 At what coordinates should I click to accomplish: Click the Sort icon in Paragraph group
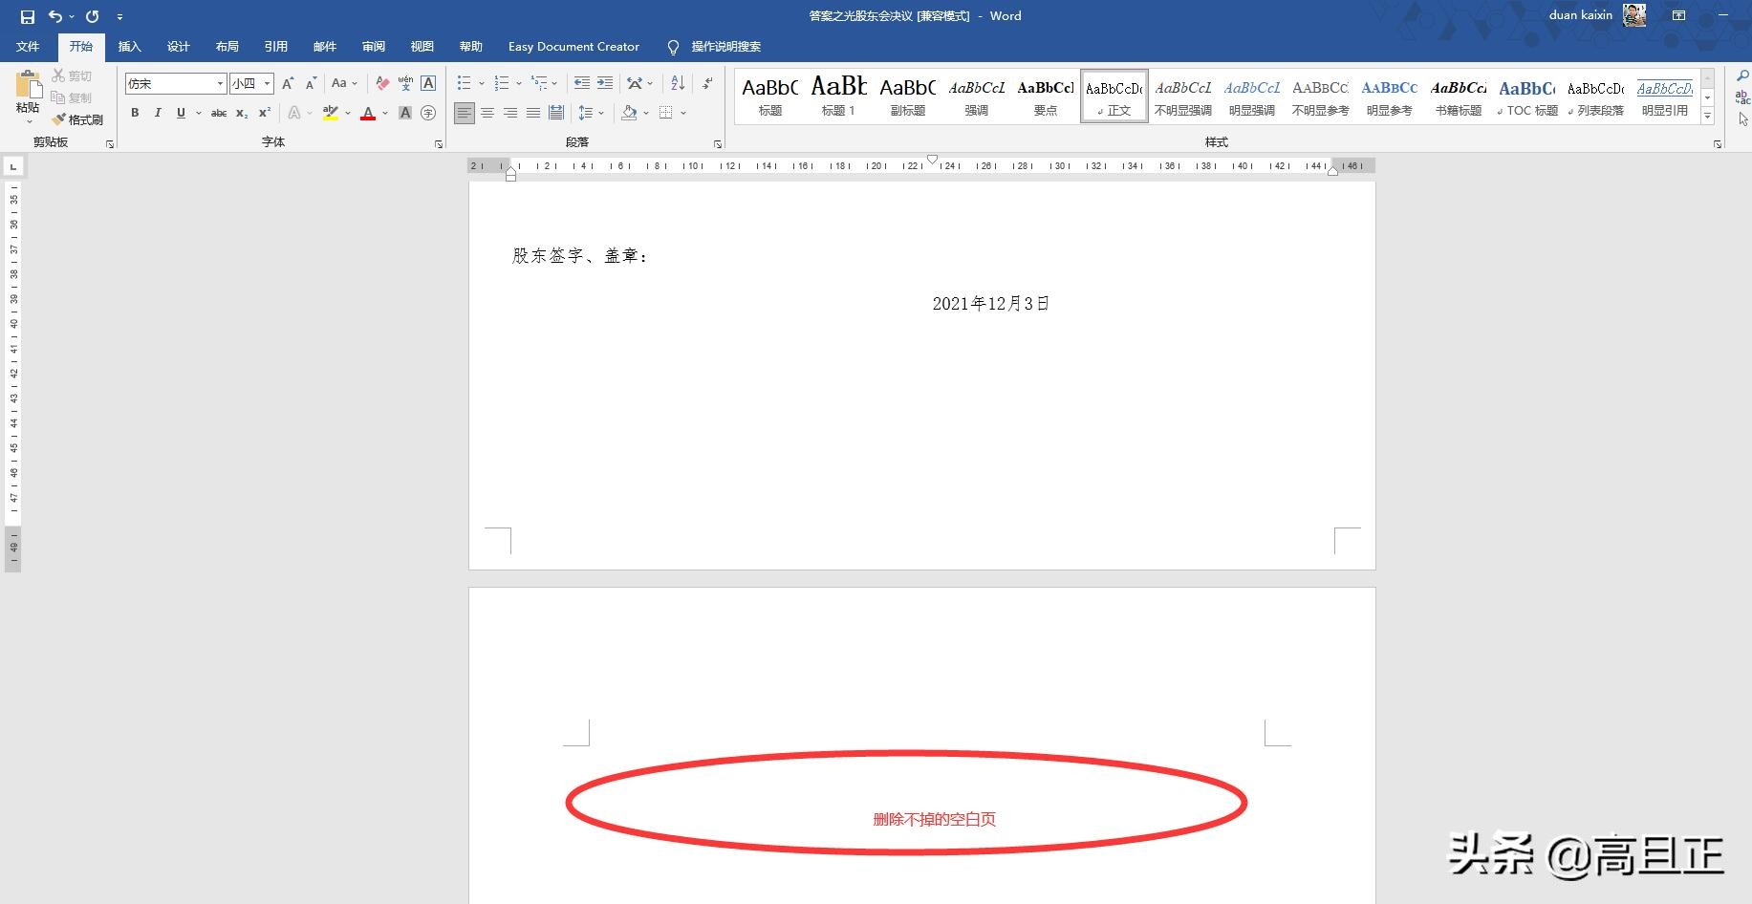pyautogui.click(x=679, y=83)
